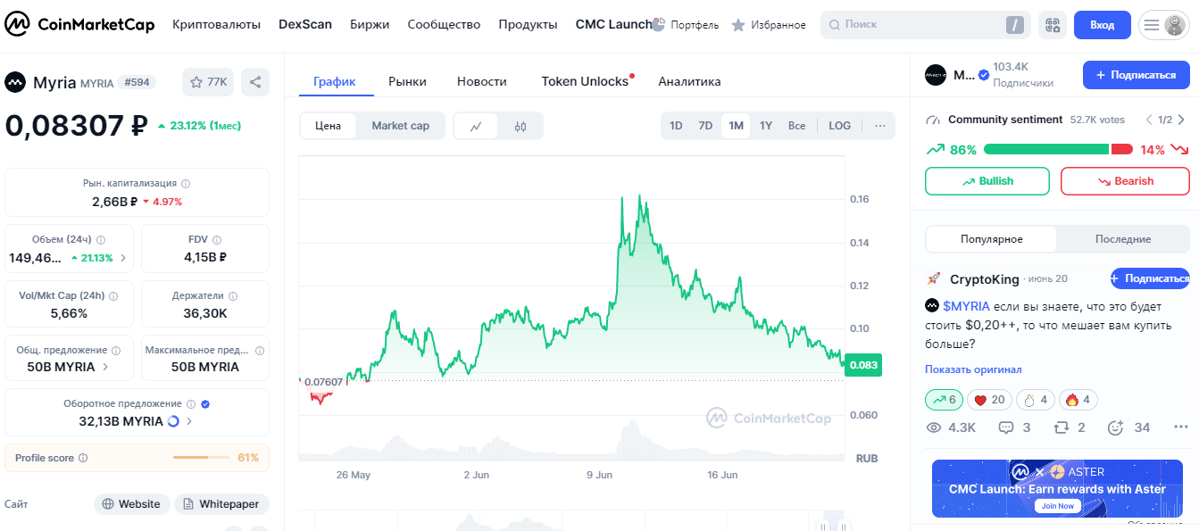Open the Аналитика tab
Viewport: 1199px width, 531px height.
pos(689,81)
